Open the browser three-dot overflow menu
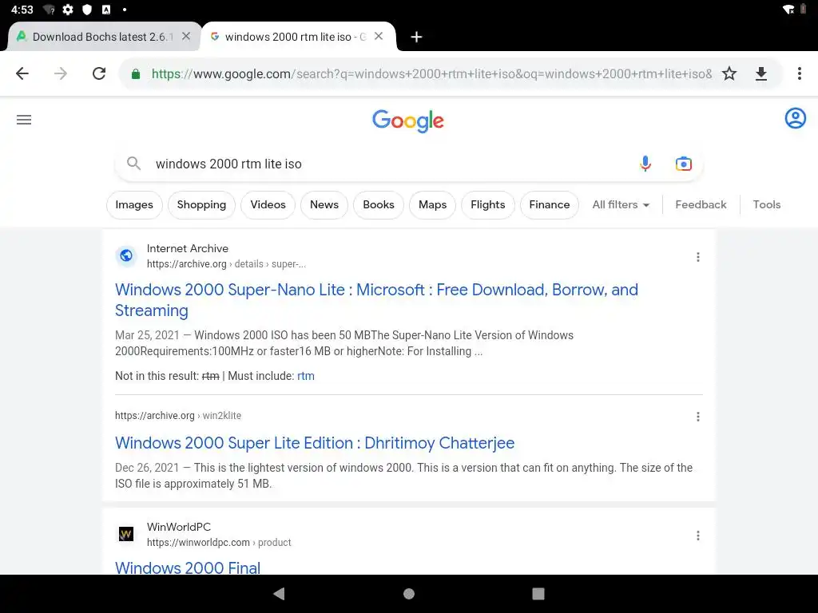The width and height of the screenshot is (818, 613). (799, 73)
